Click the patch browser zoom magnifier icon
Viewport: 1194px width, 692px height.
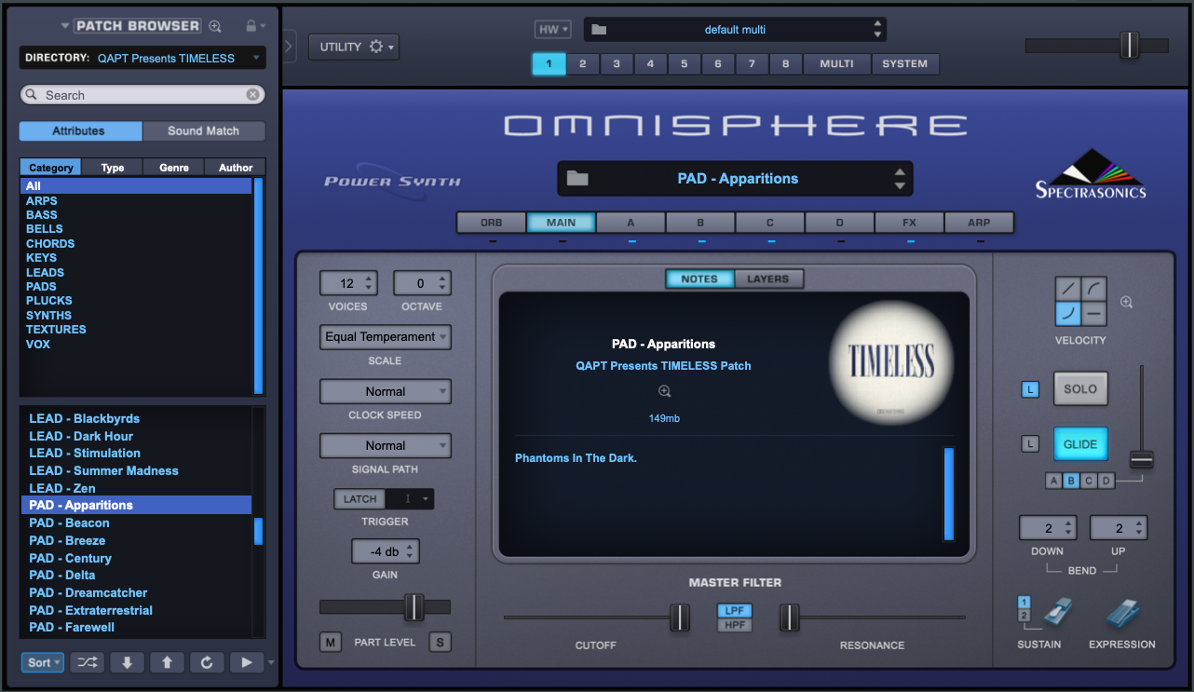tap(216, 26)
